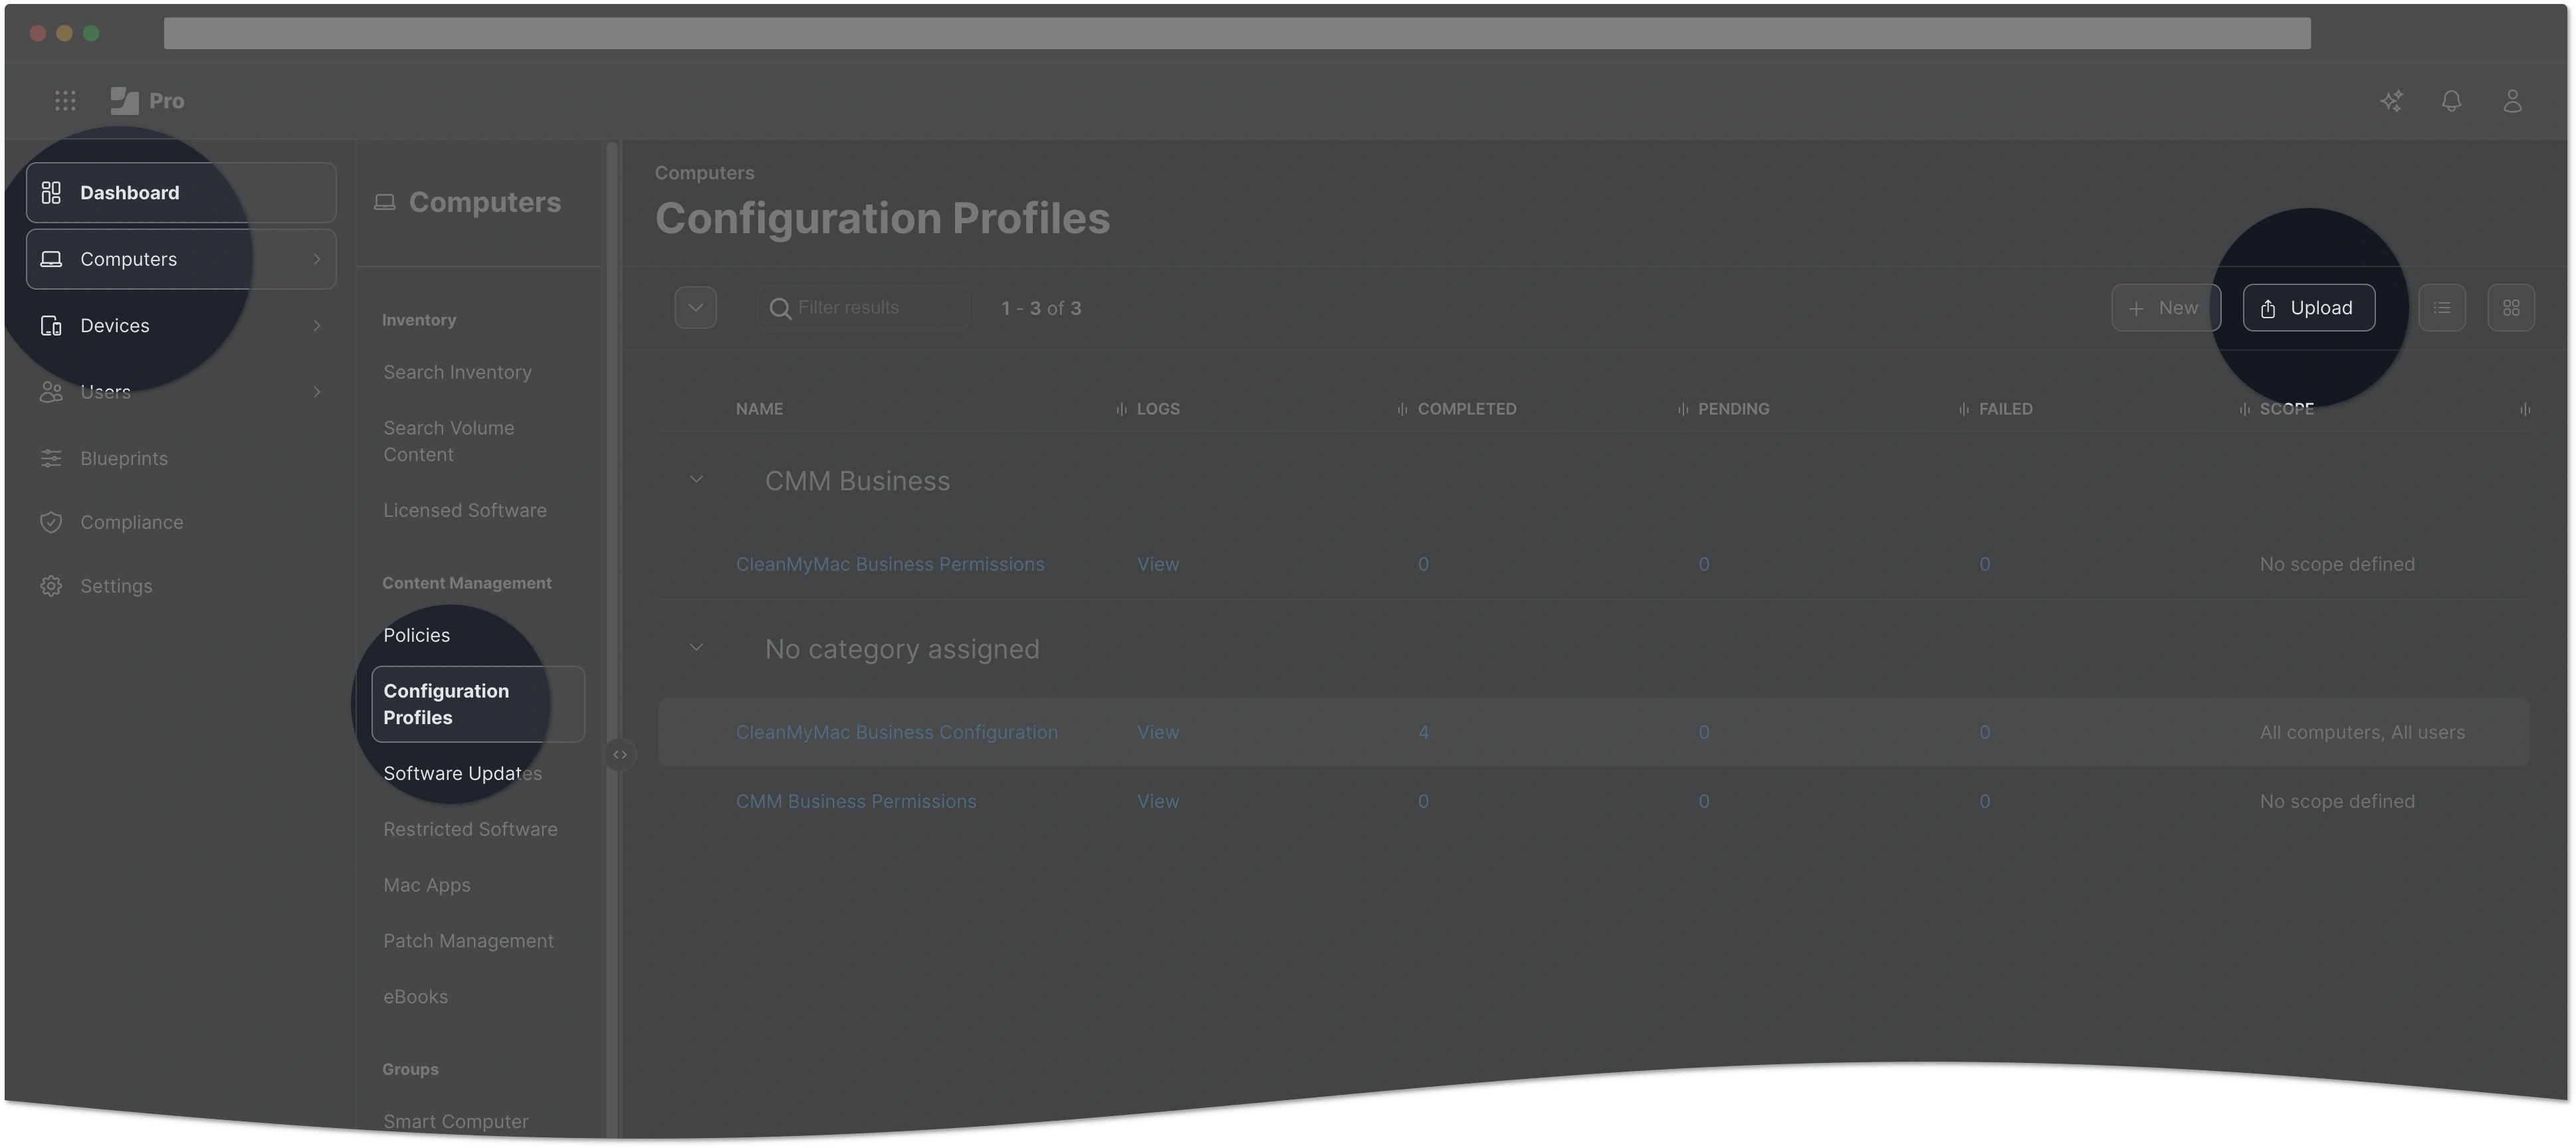The width and height of the screenshot is (2576, 1148).
Task: Switch to list view layout
Action: (2442, 308)
